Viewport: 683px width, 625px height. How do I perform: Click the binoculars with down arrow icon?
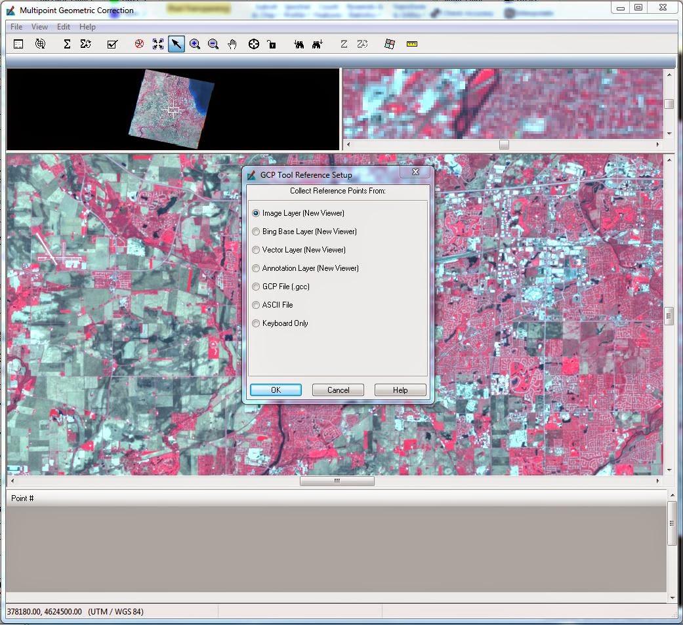[x=318, y=44]
